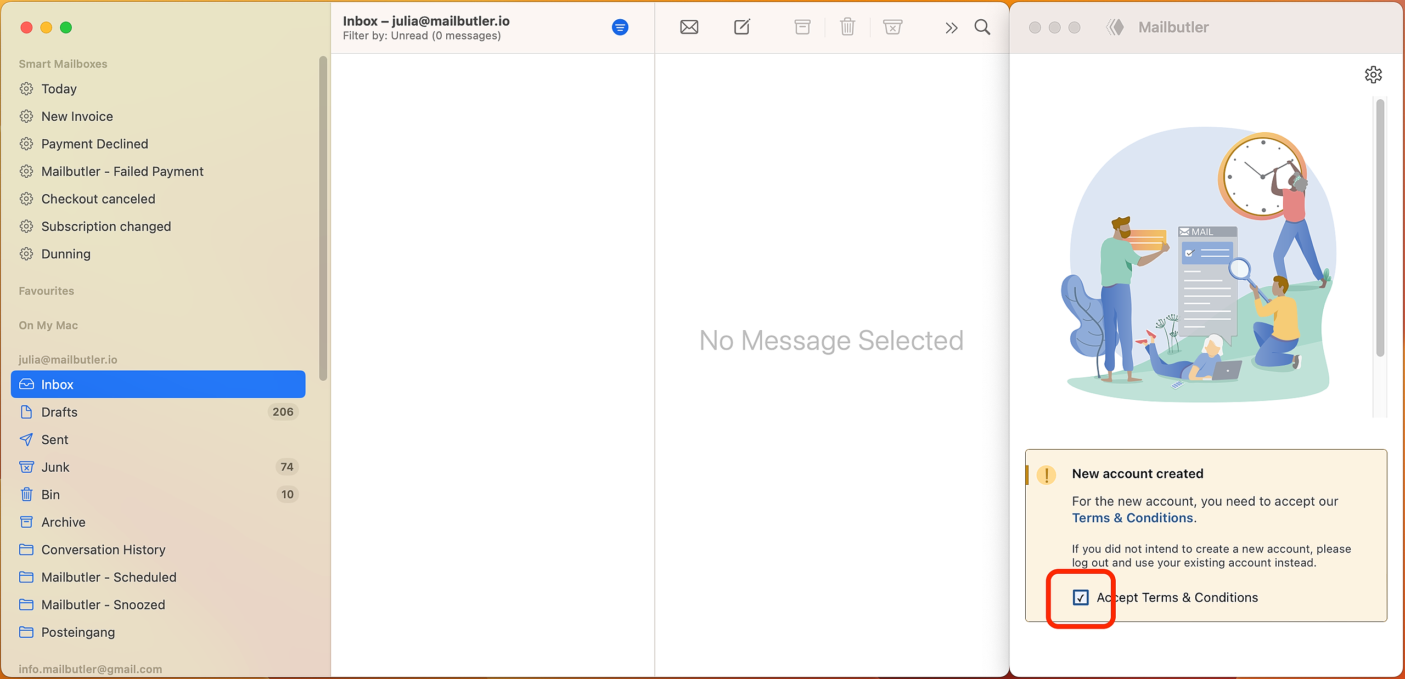Click the Drafts count badge 206

point(283,412)
